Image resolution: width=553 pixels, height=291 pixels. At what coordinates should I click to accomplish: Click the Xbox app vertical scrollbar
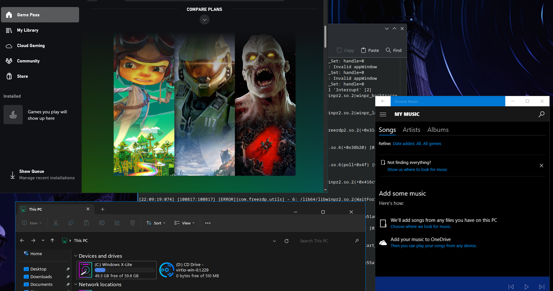[x=325, y=37]
